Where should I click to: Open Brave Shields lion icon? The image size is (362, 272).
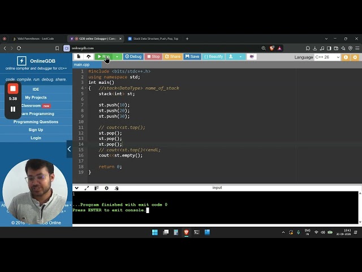click(272, 48)
